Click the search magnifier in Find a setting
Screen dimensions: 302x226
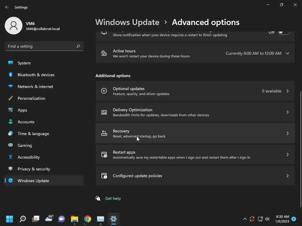(78, 46)
